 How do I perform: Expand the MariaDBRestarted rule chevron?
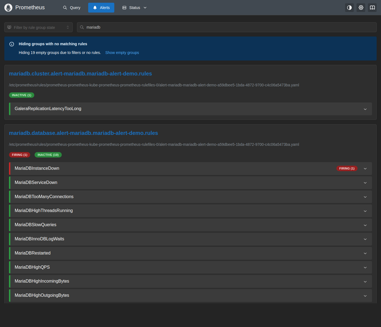pyautogui.click(x=365, y=253)
